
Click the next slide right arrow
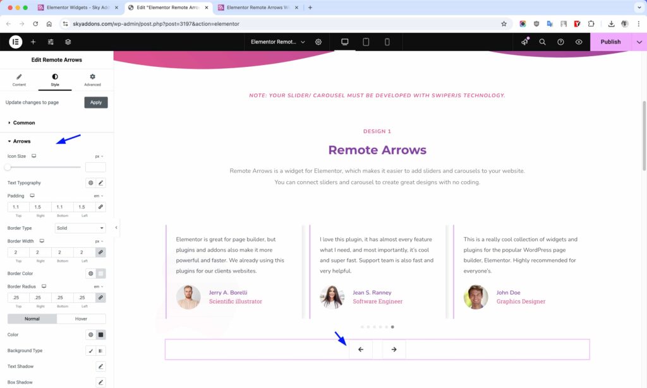pyautogui.click(x=394, y=350)
